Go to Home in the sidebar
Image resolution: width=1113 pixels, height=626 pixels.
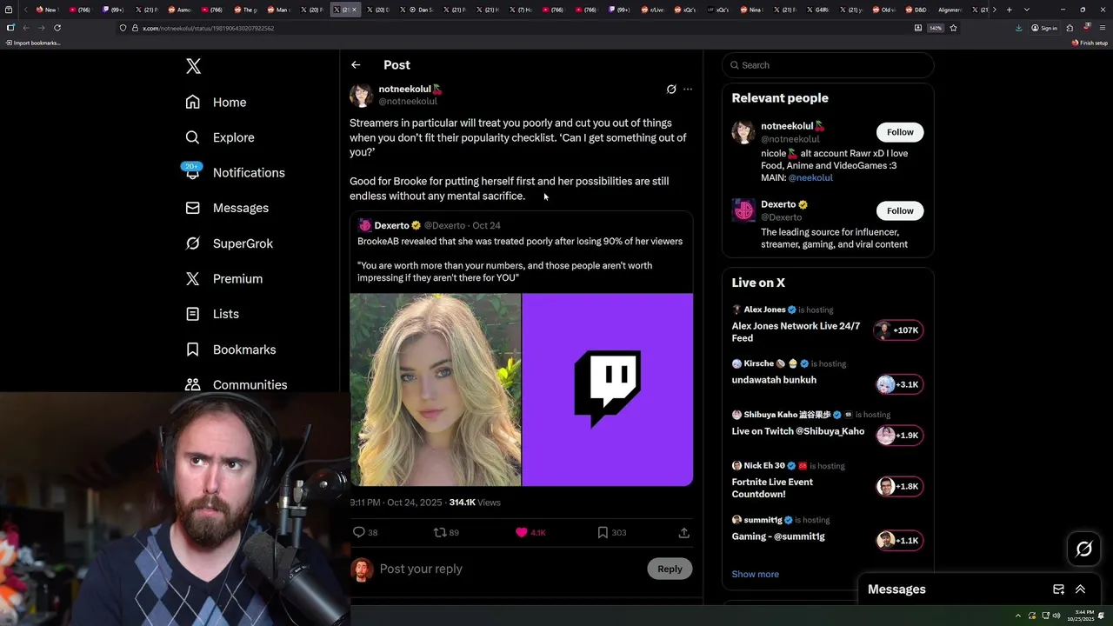coord(216,102)
